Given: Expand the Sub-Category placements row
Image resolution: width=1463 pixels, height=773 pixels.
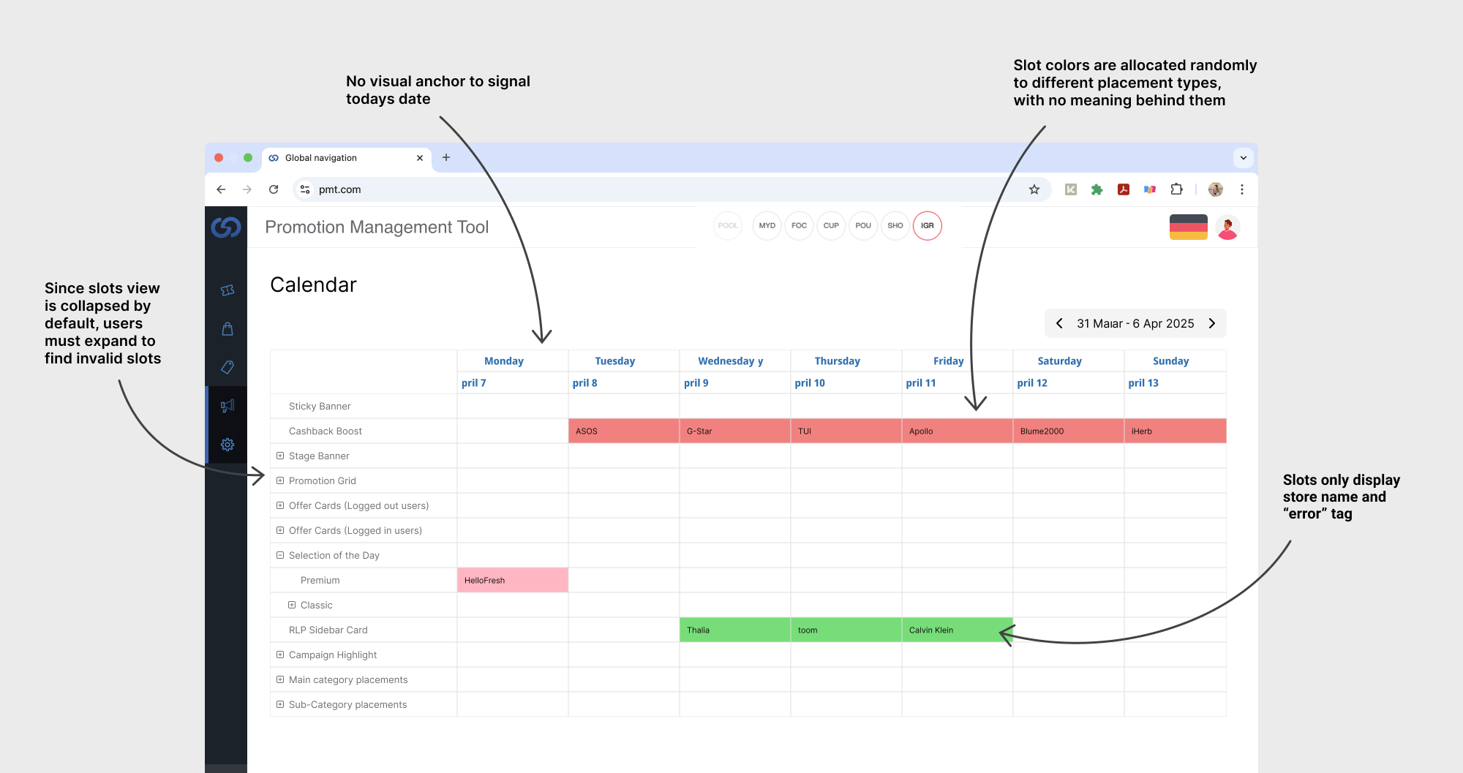Looking at the screenshot, I should pyautogui.click(x=280, y=704).
